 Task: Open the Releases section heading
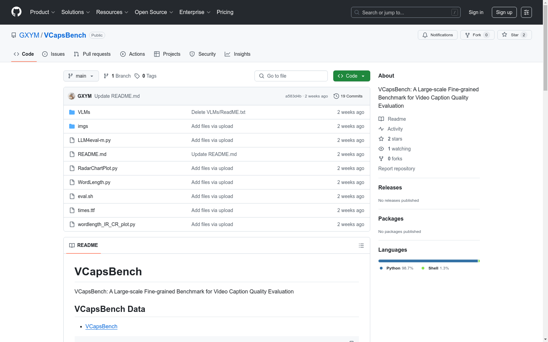[390, 187]
